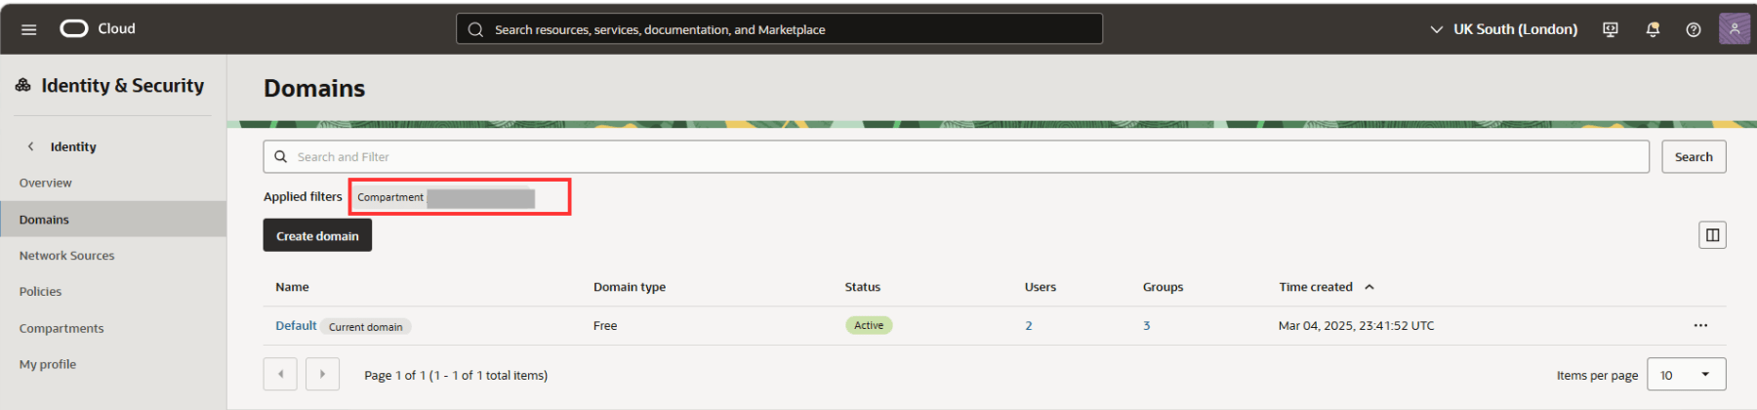Image resolution: width=1757 pixels, height=410 pixels.
Task: Sort by Time created column arrow
Action: (1369, 287)
